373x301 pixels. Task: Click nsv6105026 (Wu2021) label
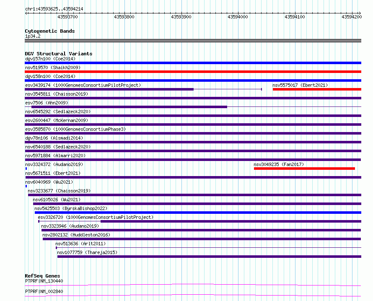pos(57,200)
